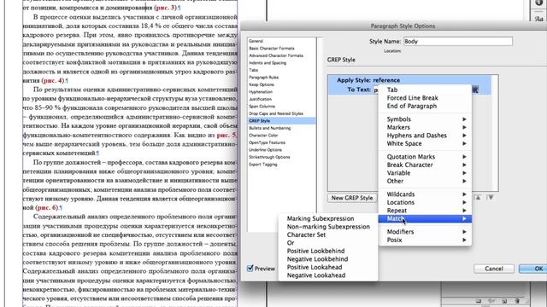Select Strikethrough Options category

pos(281,157)
